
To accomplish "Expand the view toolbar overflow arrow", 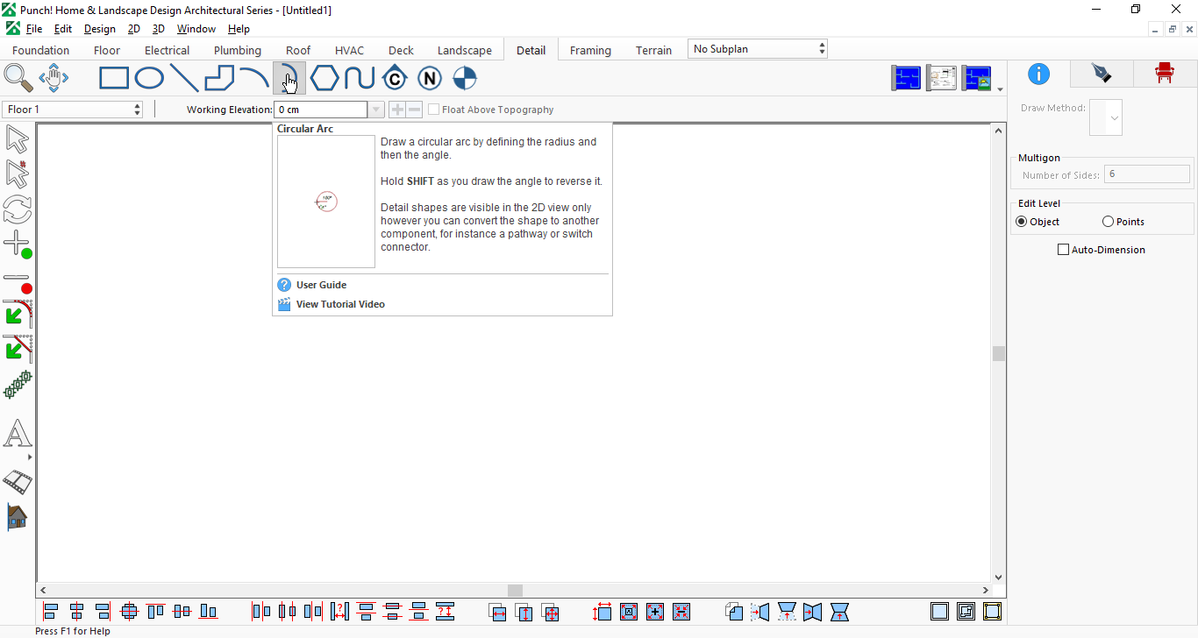I will coord(1000,89).
